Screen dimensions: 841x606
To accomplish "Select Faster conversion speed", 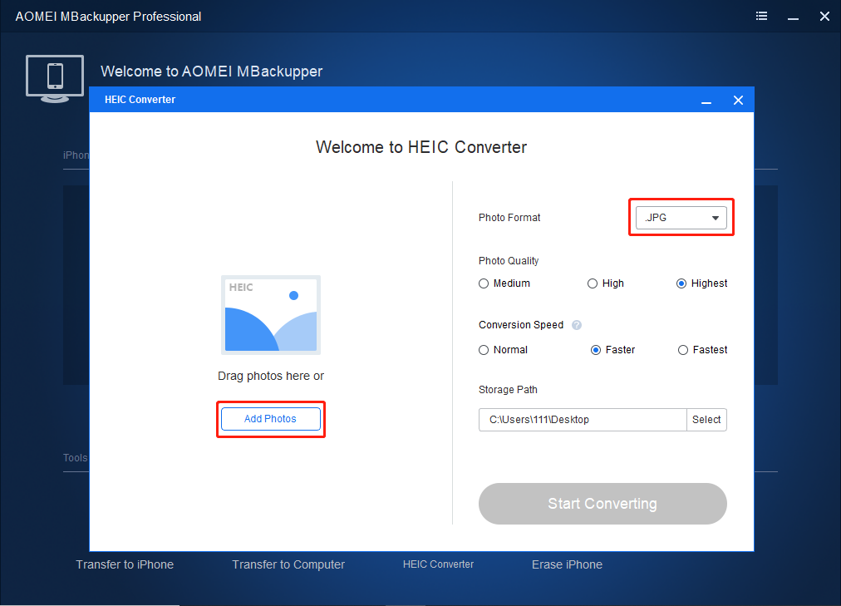I will tap(593, 350).
